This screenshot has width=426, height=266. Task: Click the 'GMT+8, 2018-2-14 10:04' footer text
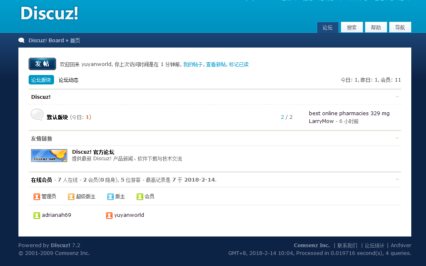click(261, 253)
